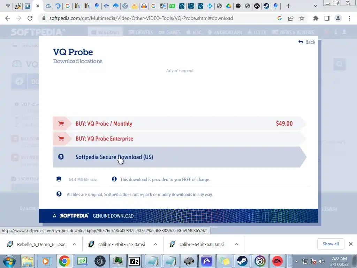Close the current active tab

(38, 6)
